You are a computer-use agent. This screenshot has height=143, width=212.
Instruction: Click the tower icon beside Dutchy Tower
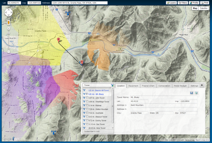[84, 120]
